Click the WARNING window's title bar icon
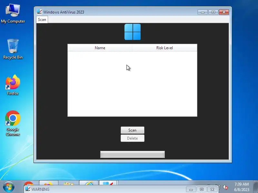 [x=28, y=189]
